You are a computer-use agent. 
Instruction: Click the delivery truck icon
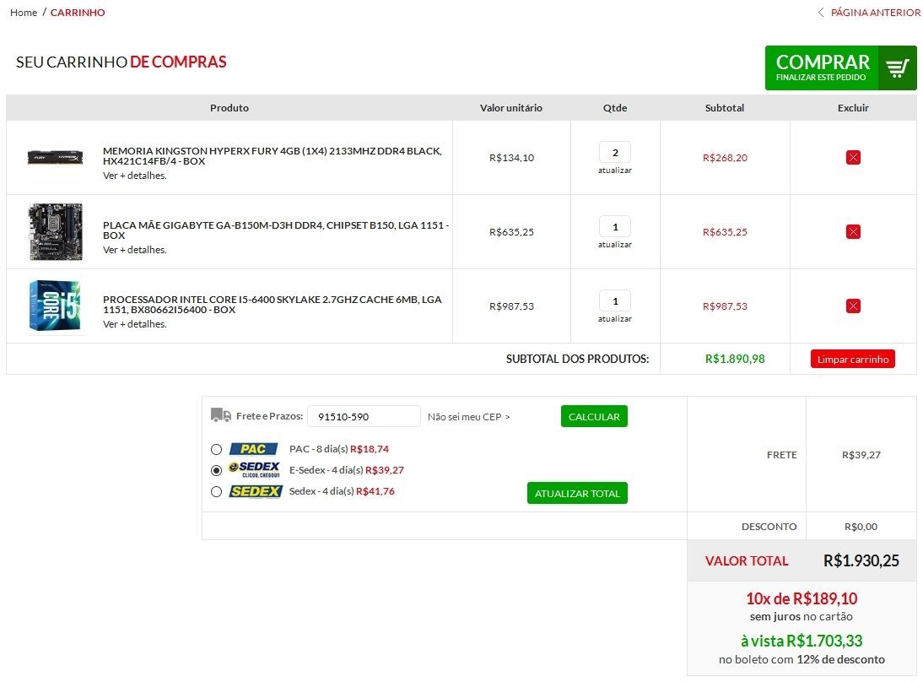(221, 415)
